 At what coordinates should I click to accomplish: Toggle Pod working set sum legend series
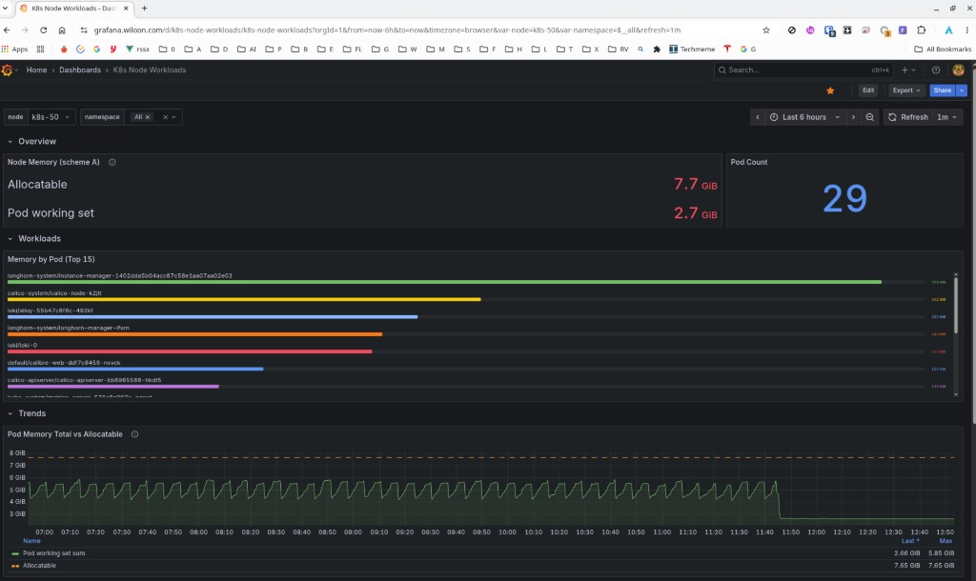tap(53, 553)
